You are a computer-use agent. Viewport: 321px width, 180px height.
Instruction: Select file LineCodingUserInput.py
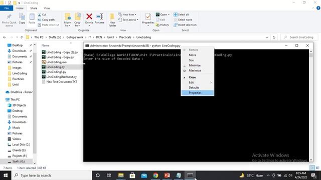61,77
